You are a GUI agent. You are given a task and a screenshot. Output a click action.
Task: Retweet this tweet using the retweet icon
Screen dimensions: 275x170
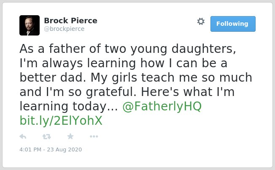click(x=47, y=137)
